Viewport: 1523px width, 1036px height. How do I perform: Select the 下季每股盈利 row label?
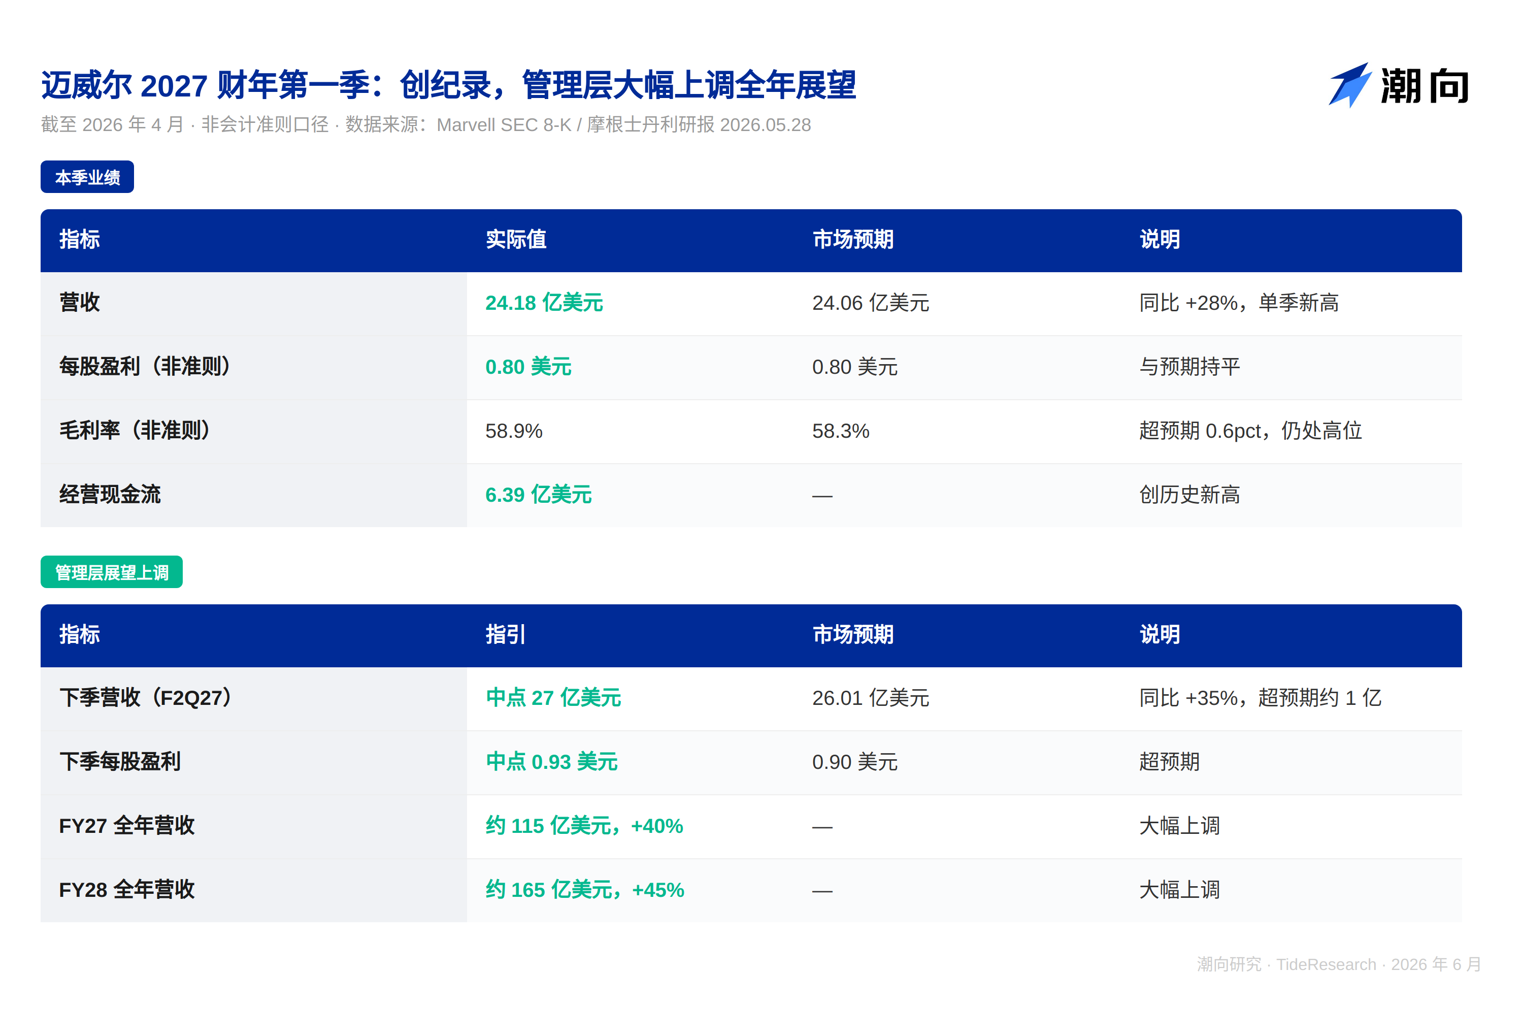point(120,762)
